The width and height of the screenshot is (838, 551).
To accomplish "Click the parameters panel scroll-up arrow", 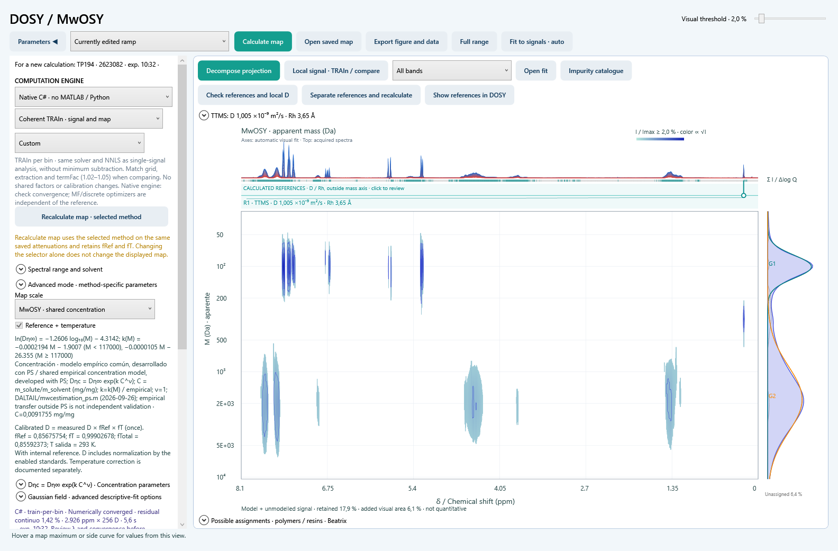I will 183,60.
